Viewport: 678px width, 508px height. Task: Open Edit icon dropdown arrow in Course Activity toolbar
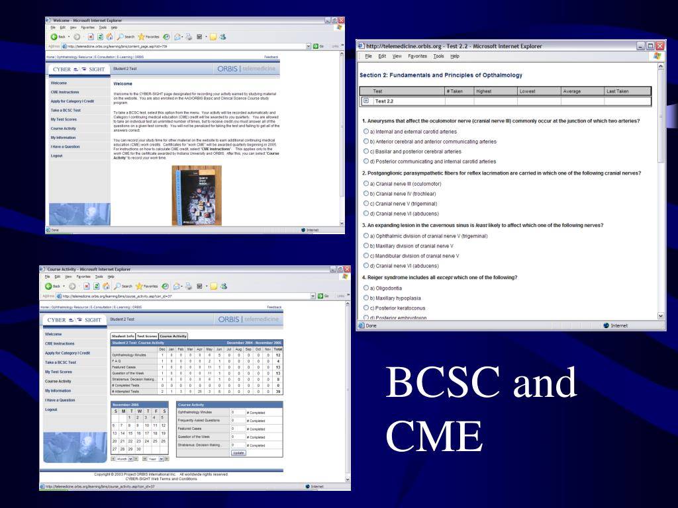tap(207, 286)
